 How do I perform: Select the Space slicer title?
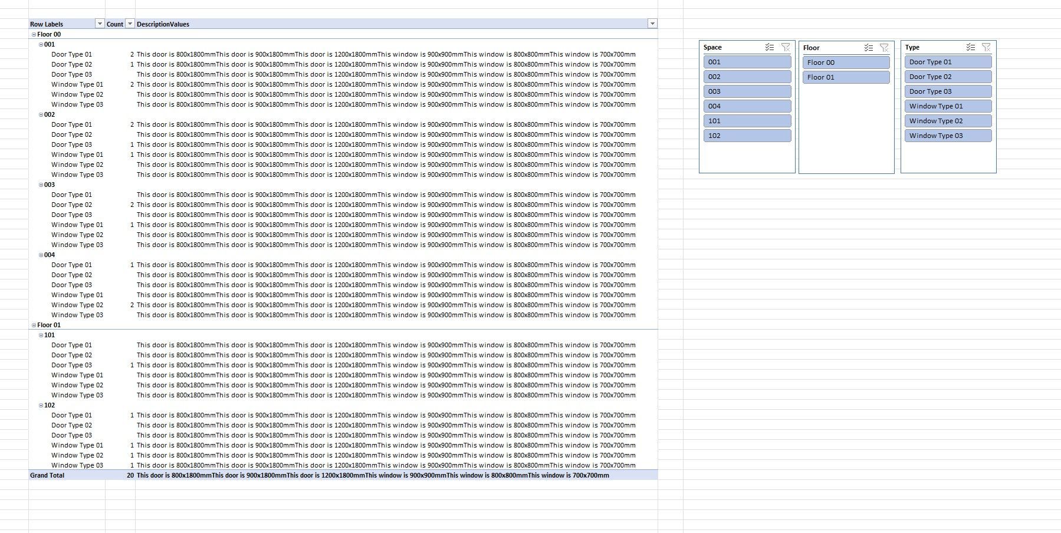pyautogui.click(x=712, y=47)
